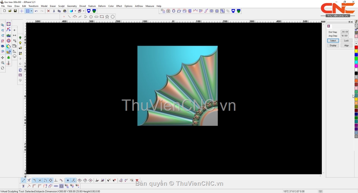The image size is (358, 193).
Task: Select the ellipse drawing tool
Action: (96, 17)
